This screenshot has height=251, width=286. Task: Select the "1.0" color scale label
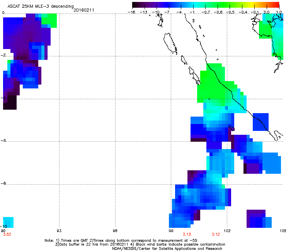(x=279, y=12)
